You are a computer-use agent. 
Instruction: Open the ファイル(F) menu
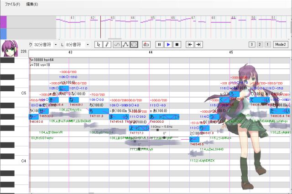click(x=12, y=4)
